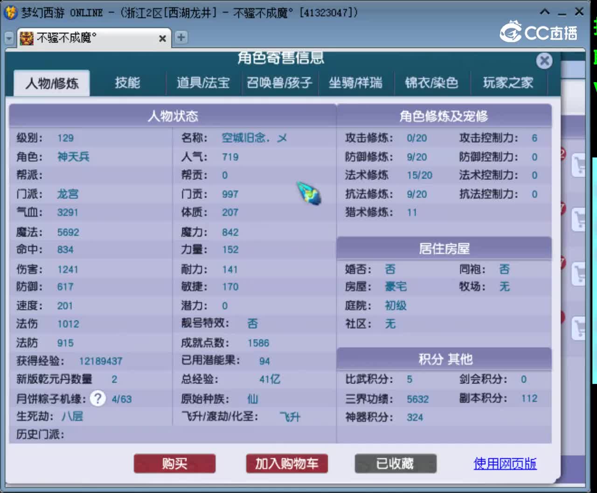Click the 总经验 value 41亿
This screenshot has width=597, height=493.
click(x=270, y=379)
